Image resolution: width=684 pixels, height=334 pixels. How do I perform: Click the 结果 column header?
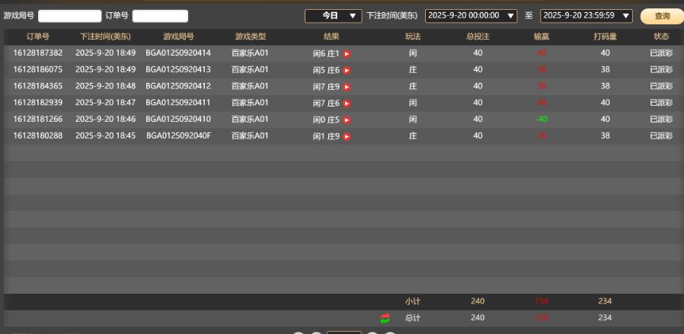tap(331, 37)
